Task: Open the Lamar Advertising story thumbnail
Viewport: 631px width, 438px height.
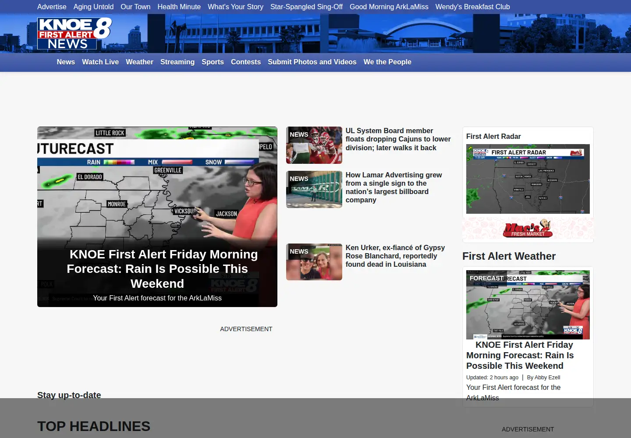Action: tap(314, 189)
